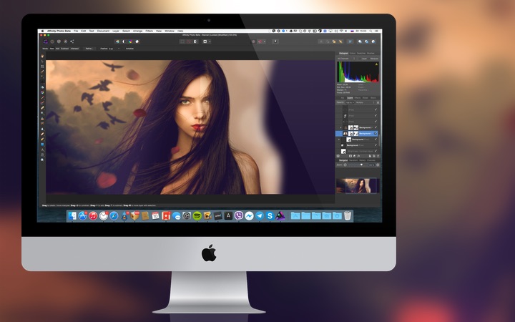515x322 pixels.
Task: Click the Quick Mask toolbar icon
Action: tap(205, 42)
